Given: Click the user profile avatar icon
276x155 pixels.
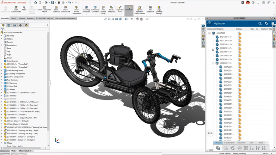Looking at the screenshot, I should pyautogui.click(x=248, y=3).
